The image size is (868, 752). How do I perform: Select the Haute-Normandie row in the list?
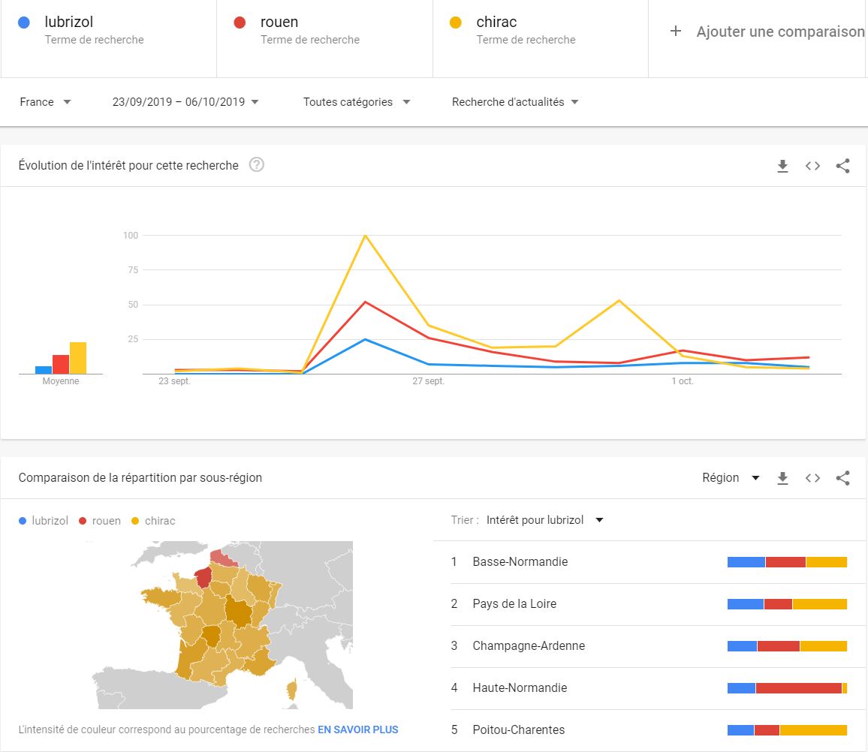click(x=520, y=687)
